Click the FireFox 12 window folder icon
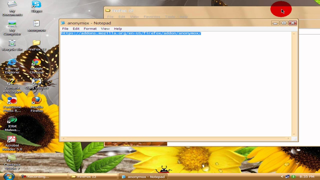The image size is (320, 180). pos(108,10)
